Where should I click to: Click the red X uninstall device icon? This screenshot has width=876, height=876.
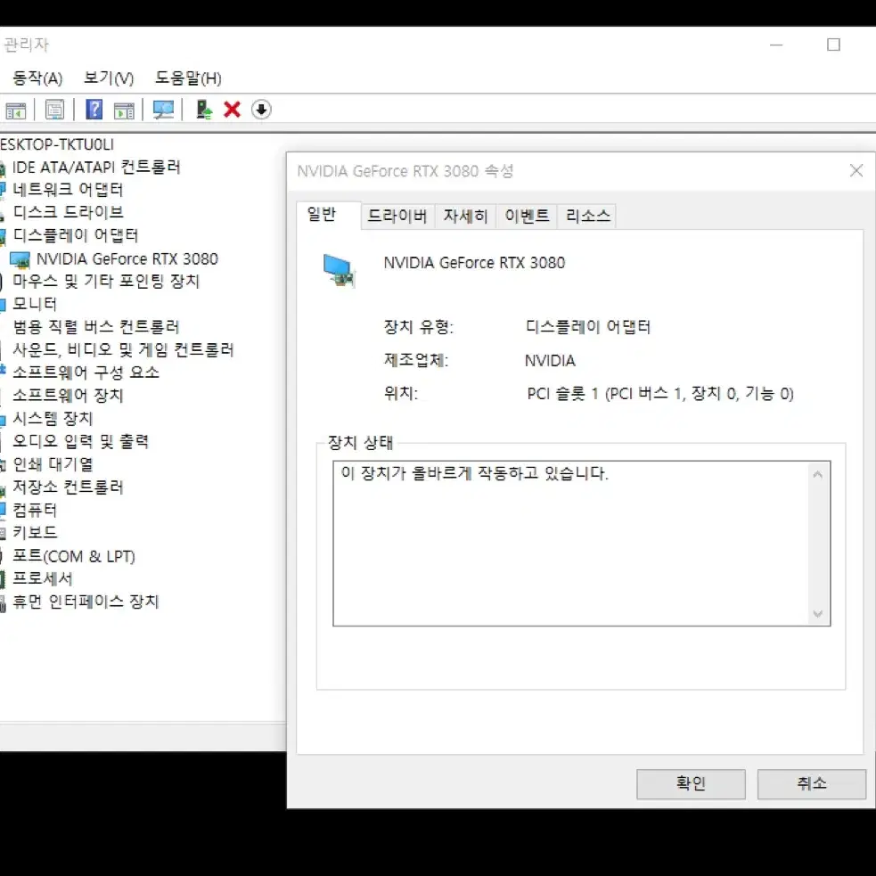click(232, 110)
